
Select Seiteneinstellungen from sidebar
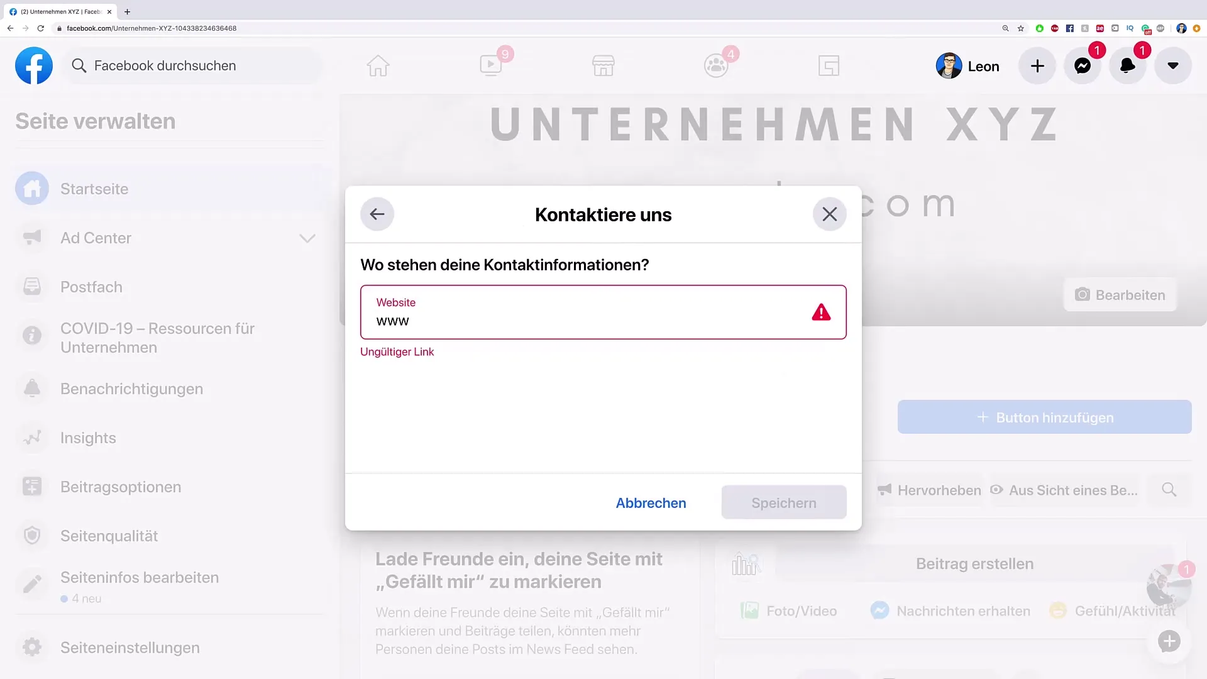click(130, 648)
